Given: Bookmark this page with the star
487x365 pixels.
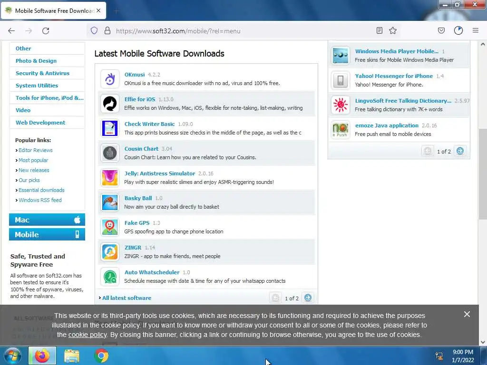Looking at the screenshot, I should 393,30.
